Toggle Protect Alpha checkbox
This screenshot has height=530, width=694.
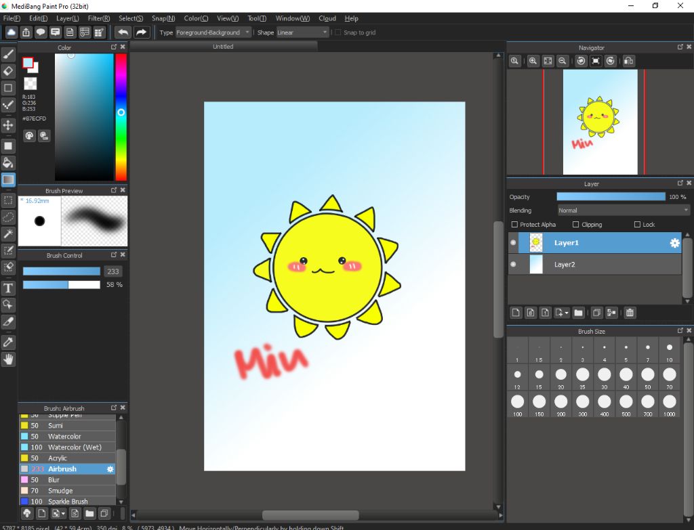click(x=514, y=225)
